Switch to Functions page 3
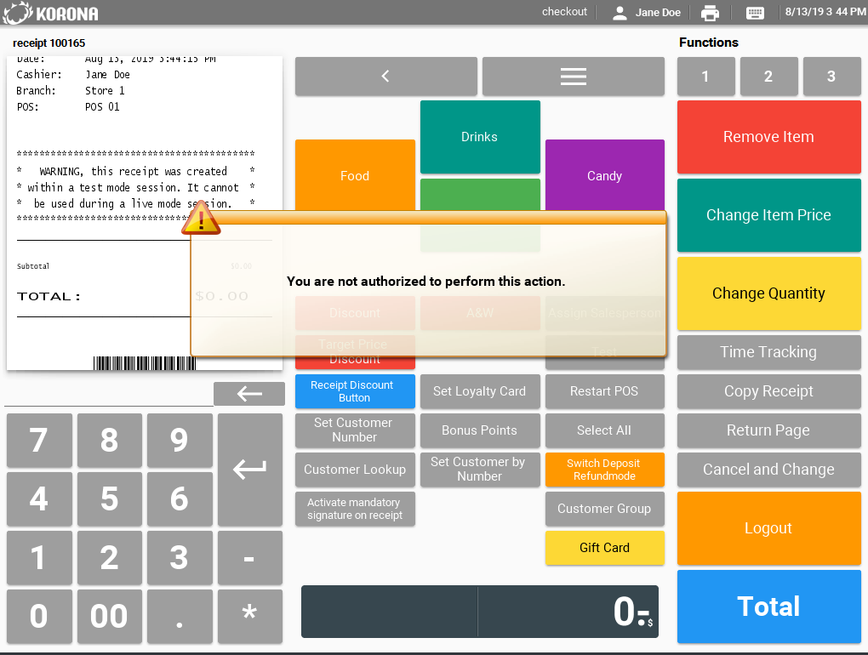Image resolution: width=868 pixels, height=655 pixels. pos(831,77)
